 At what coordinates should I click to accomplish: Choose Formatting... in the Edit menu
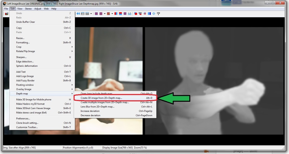point(42,43)
